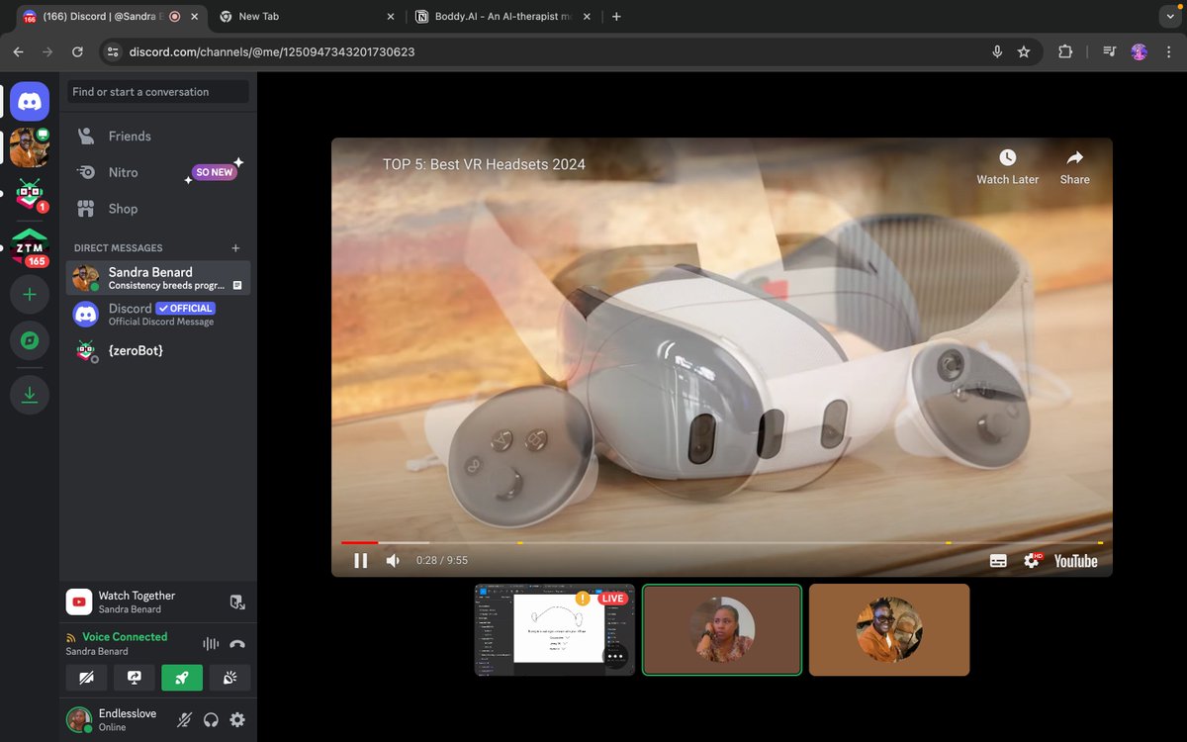Disconnect from the voice call
1187x742 pixels.
coord(237,644)
